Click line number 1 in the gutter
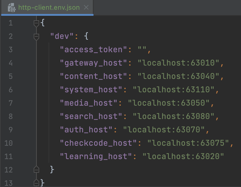The height and width of the screenshot is (187, 241). click(x=11, y=23)
